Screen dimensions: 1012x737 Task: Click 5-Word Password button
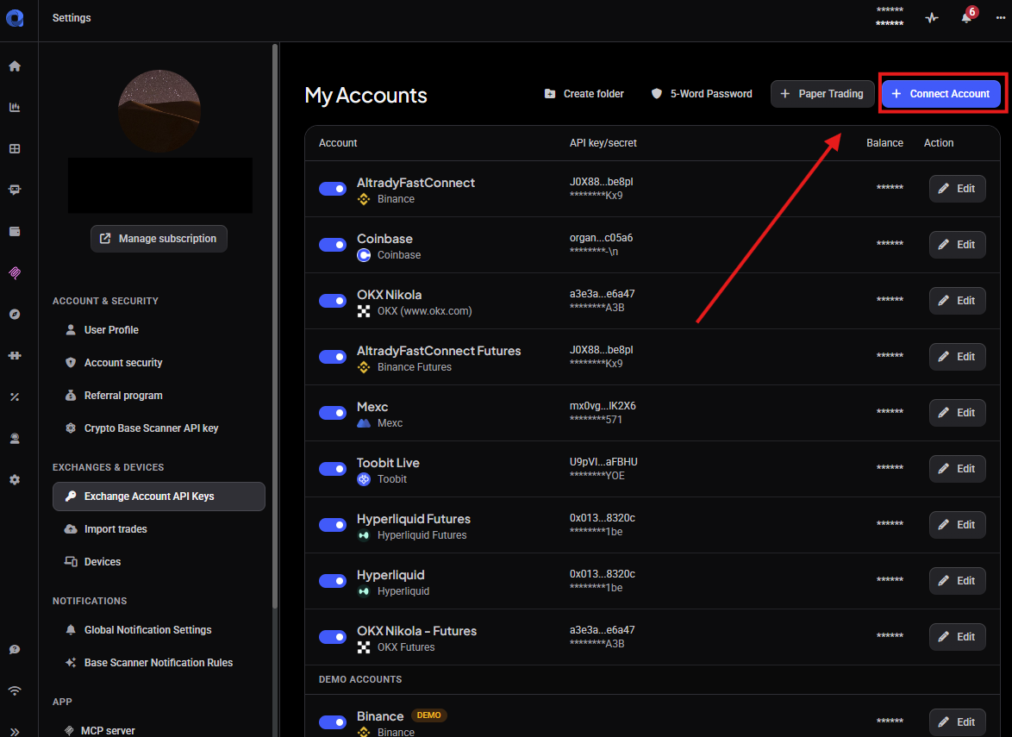pos(702,94)
